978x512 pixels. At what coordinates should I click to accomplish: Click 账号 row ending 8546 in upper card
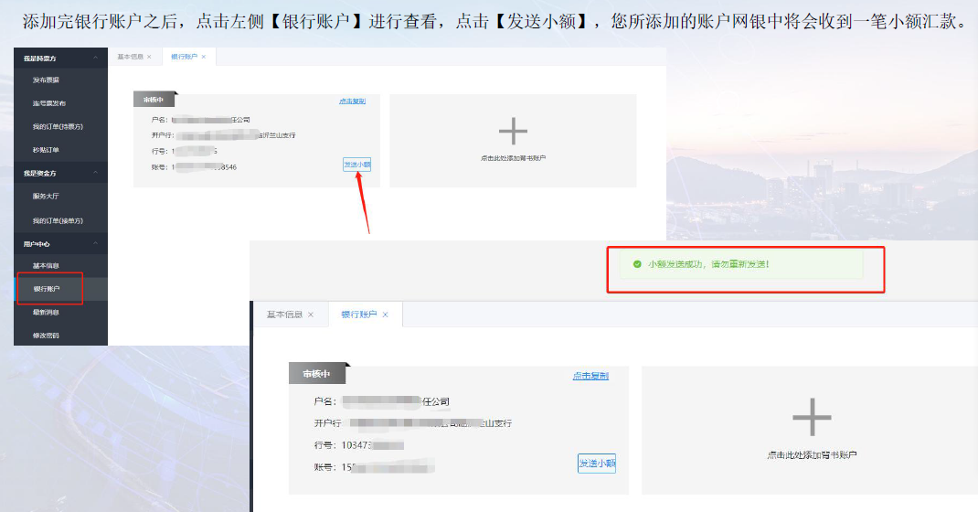pos(194,167)
